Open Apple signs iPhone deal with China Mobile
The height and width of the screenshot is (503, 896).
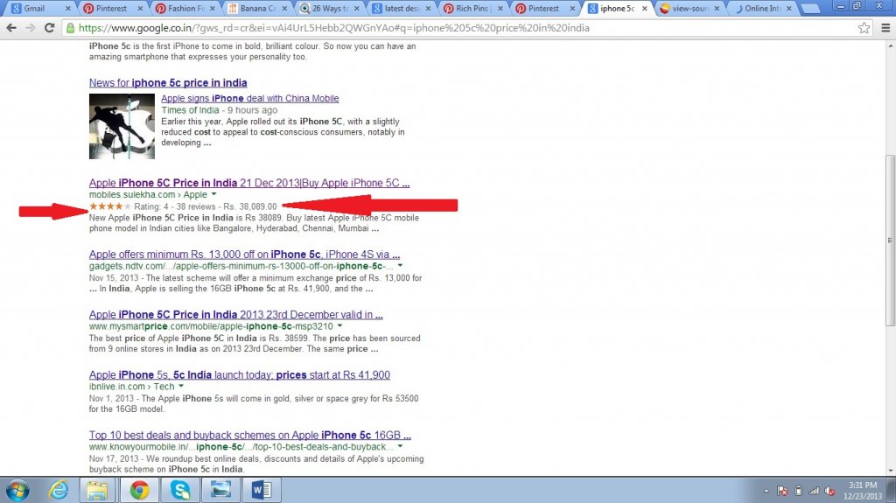tap(249, 98)
